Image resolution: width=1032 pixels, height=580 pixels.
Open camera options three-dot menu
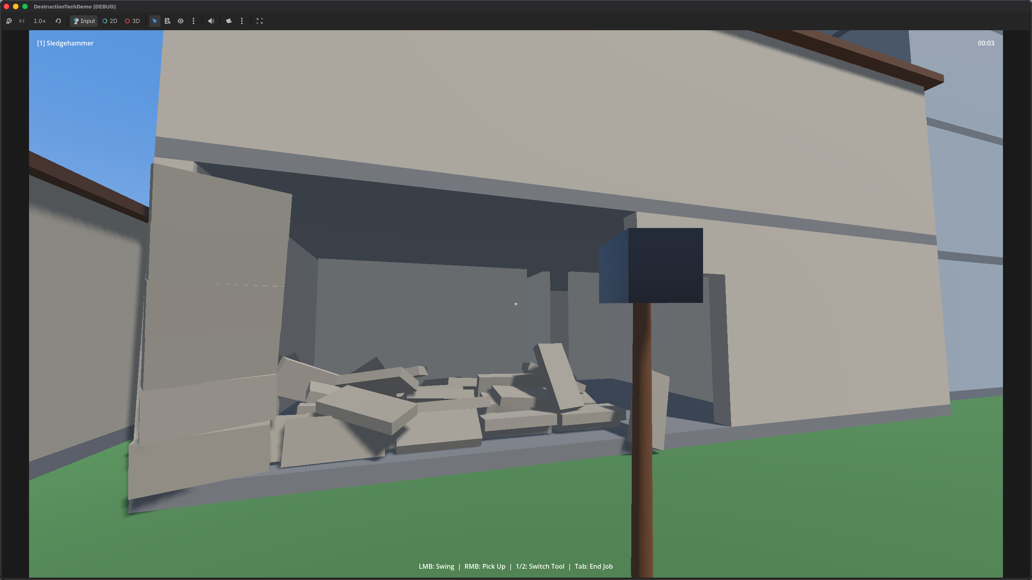pos(242,21)
